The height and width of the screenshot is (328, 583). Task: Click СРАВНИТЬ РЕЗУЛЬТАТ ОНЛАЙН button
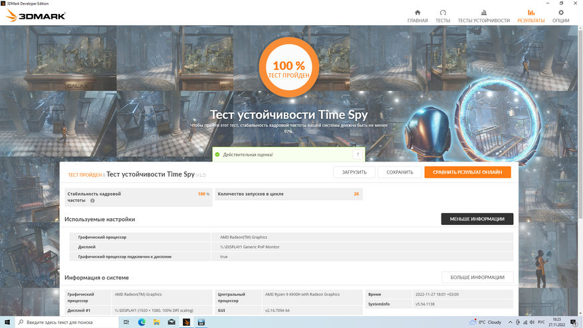(x=467, y=172)
